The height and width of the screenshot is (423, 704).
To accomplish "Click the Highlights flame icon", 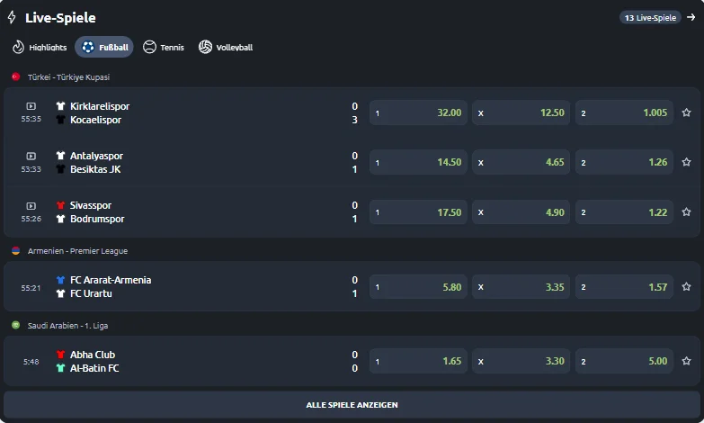I will (18, 47).
